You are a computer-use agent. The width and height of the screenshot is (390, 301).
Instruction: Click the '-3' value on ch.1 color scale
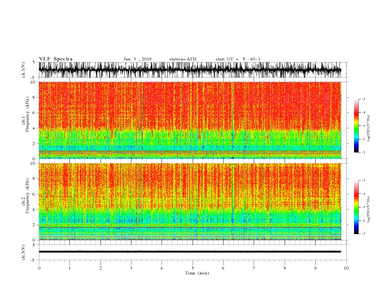pyautogui.click(x=363, y=99)
